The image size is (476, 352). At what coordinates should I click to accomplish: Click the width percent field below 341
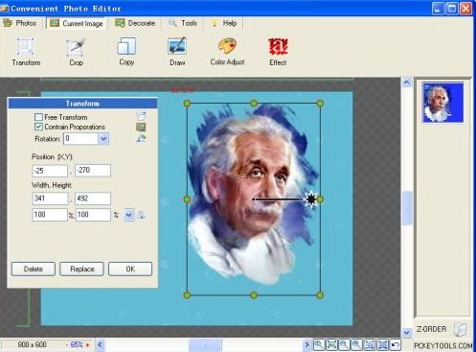click(50, 215)
